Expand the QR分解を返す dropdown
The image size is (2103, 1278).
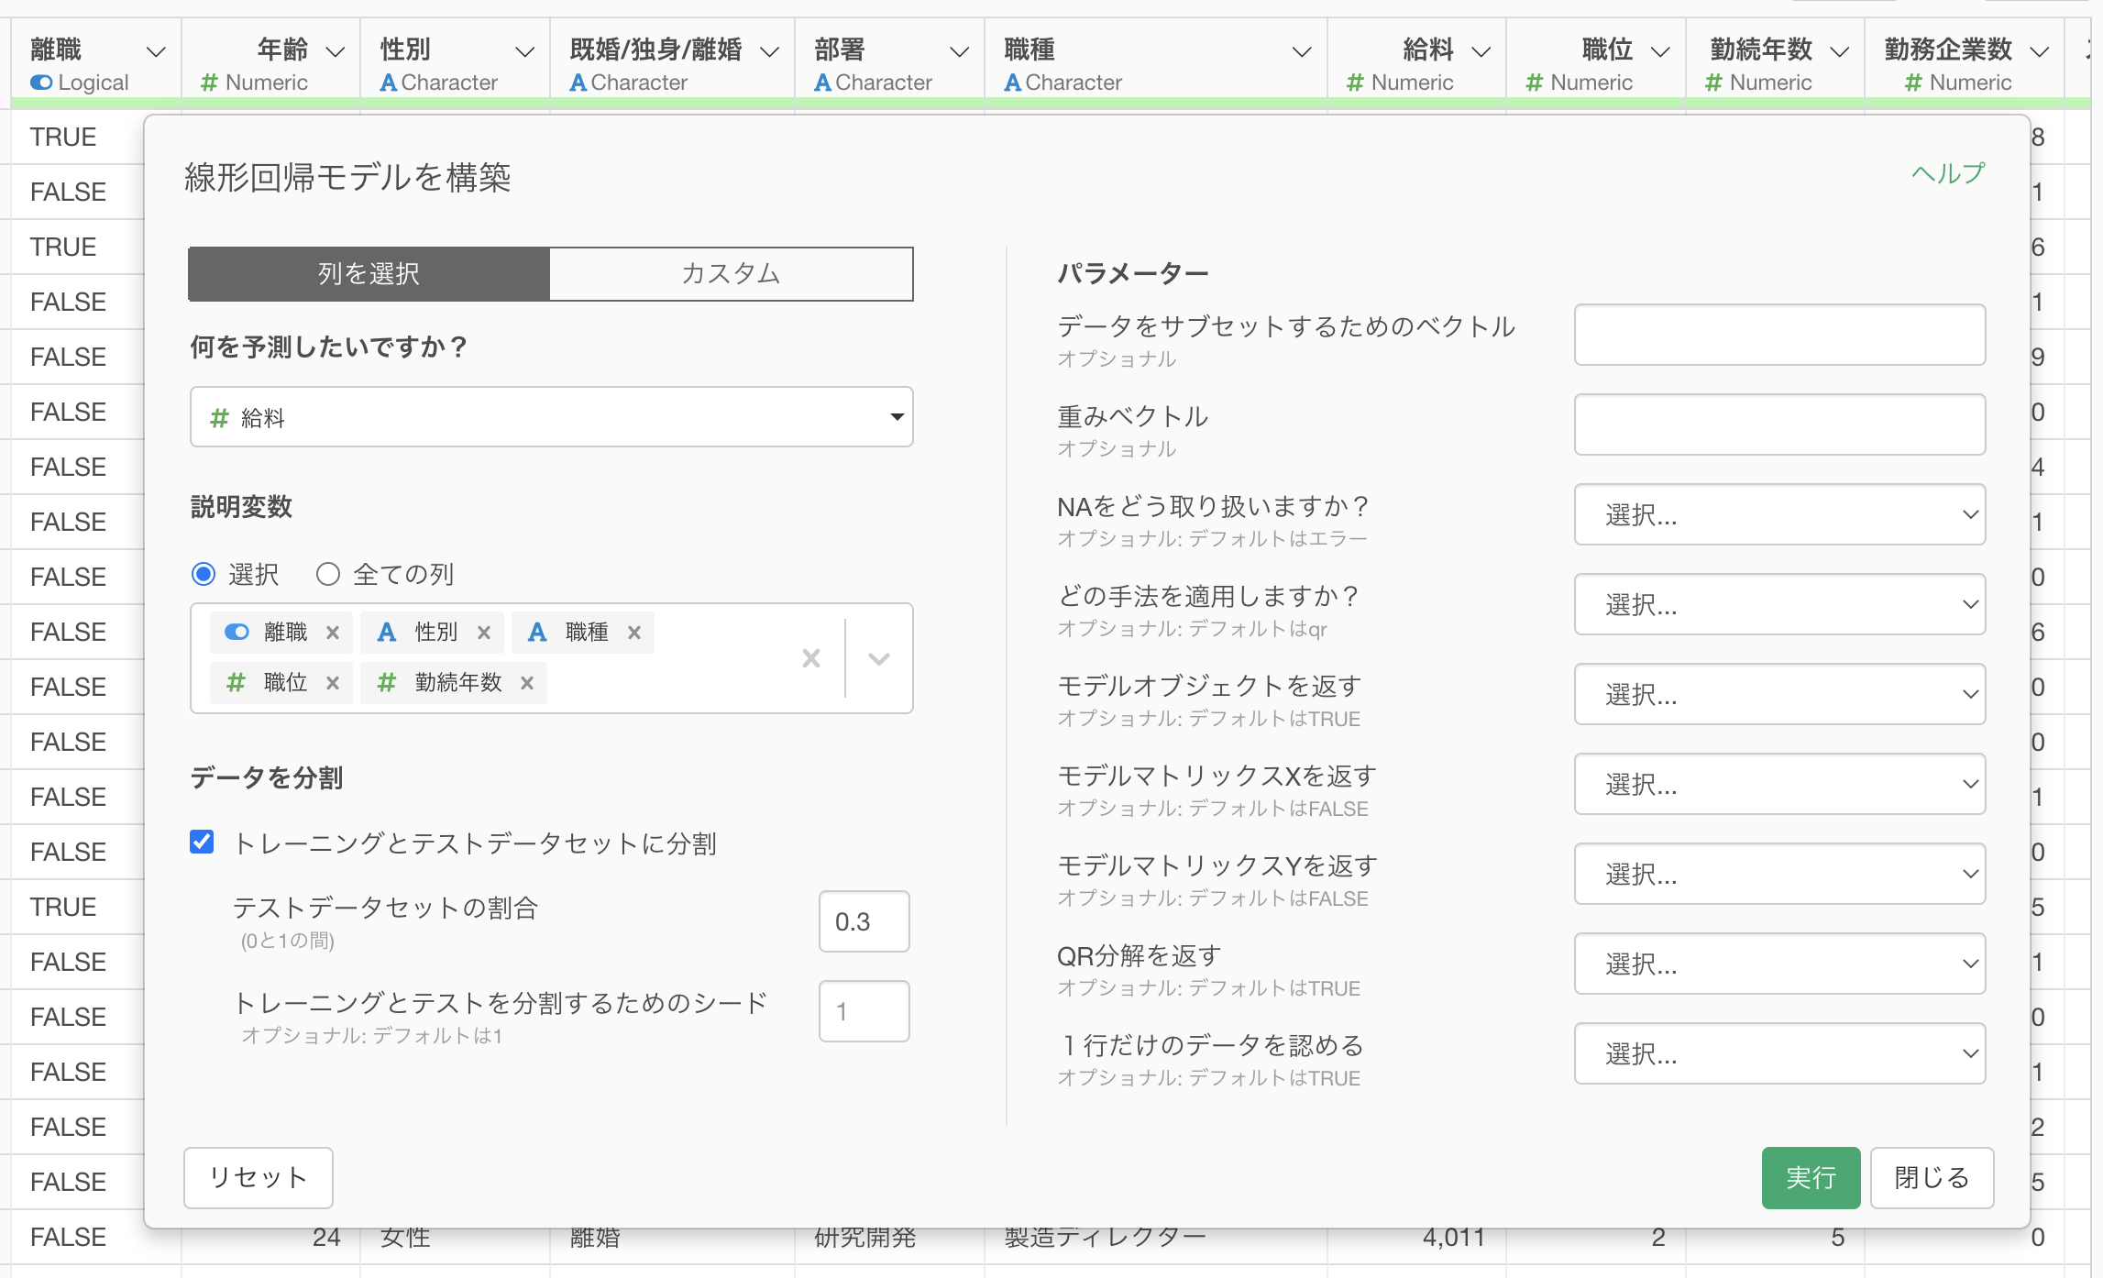tap(1779, 964)
